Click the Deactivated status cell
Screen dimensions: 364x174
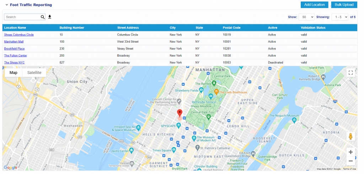(x=275, y=63)
